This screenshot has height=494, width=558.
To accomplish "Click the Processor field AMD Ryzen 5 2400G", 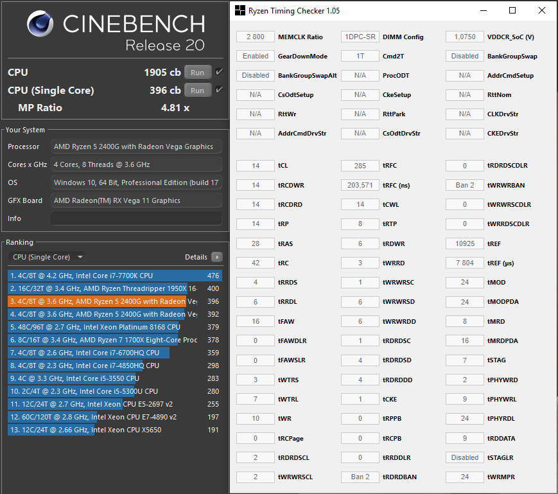I will [x=136, y=146].
